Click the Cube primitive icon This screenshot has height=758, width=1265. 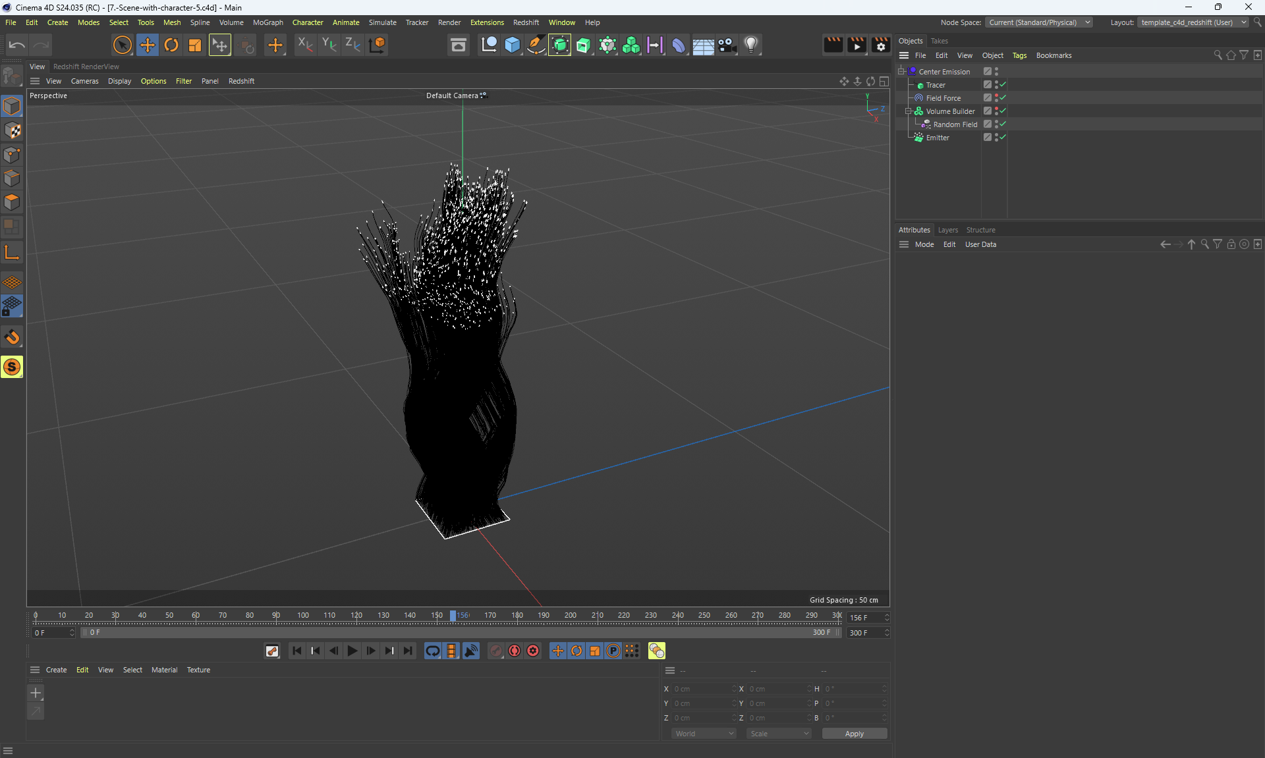coord(512,45)
